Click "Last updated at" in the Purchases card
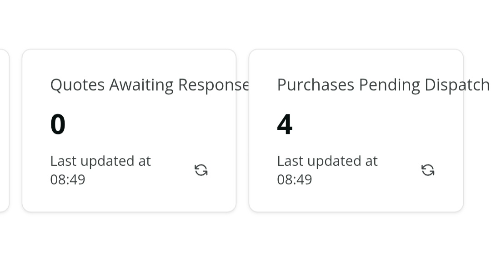Viewport: 491px width, 261px height. tap(327, 161)
